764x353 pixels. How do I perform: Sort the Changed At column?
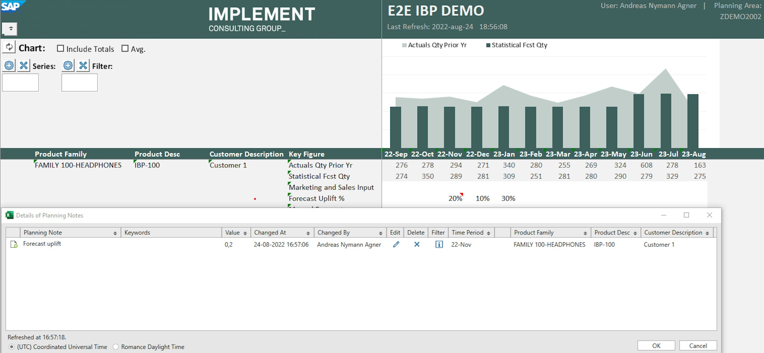pyautogui.click(x=308, y=233)
